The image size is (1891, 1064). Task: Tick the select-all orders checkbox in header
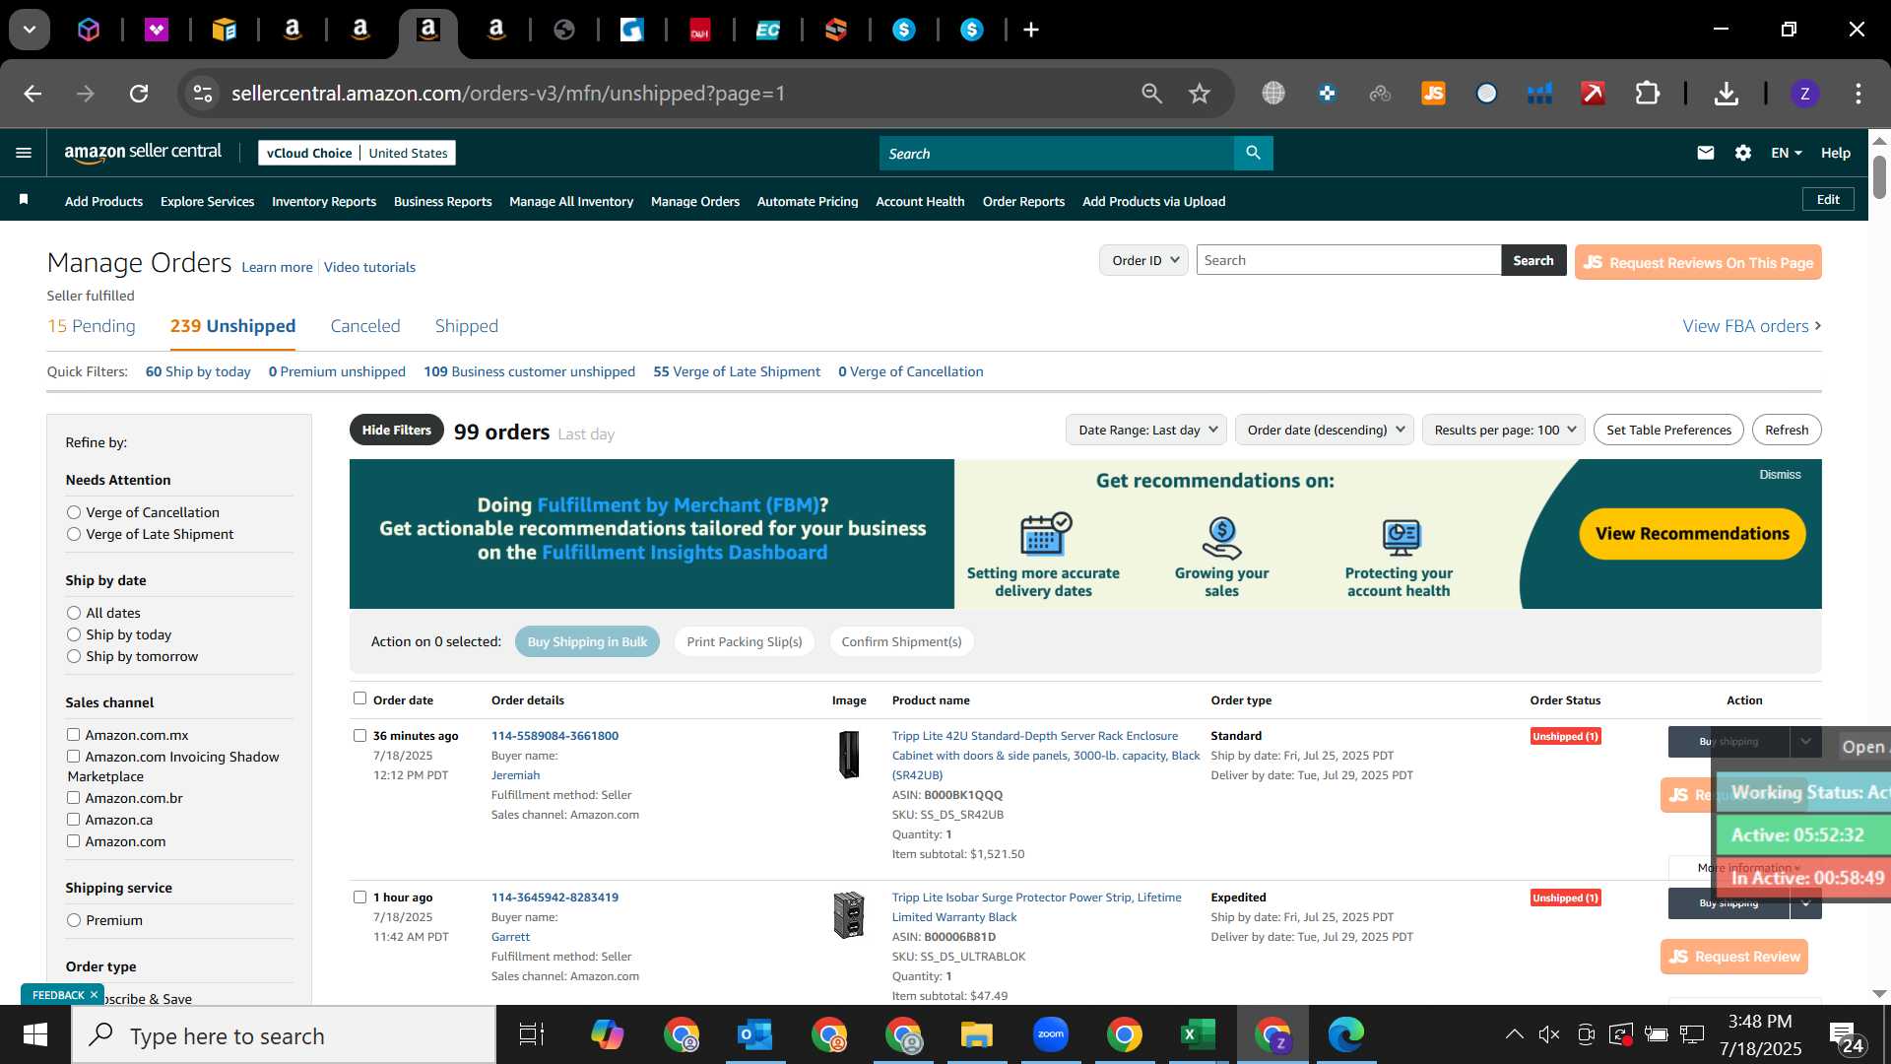[359, 698]
